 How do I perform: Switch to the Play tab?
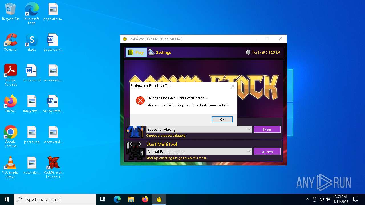[x=136, y=52]
